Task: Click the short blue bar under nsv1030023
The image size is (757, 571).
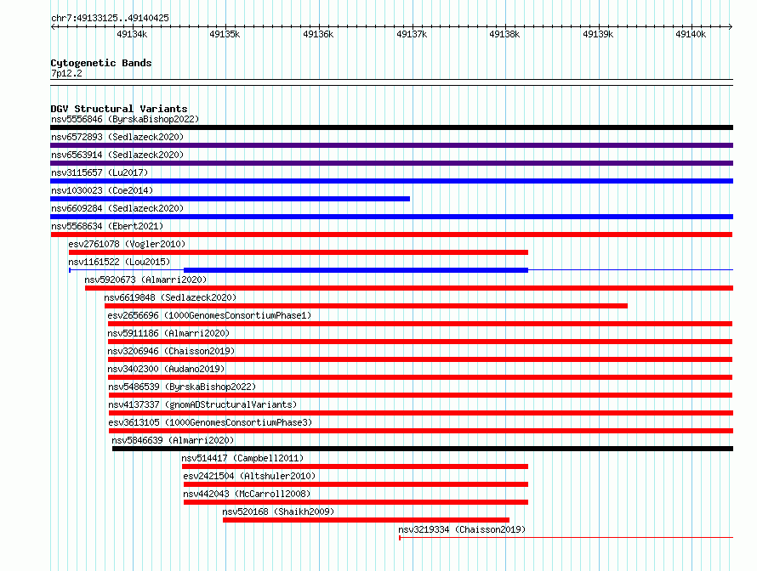Action: click(231, 199)
